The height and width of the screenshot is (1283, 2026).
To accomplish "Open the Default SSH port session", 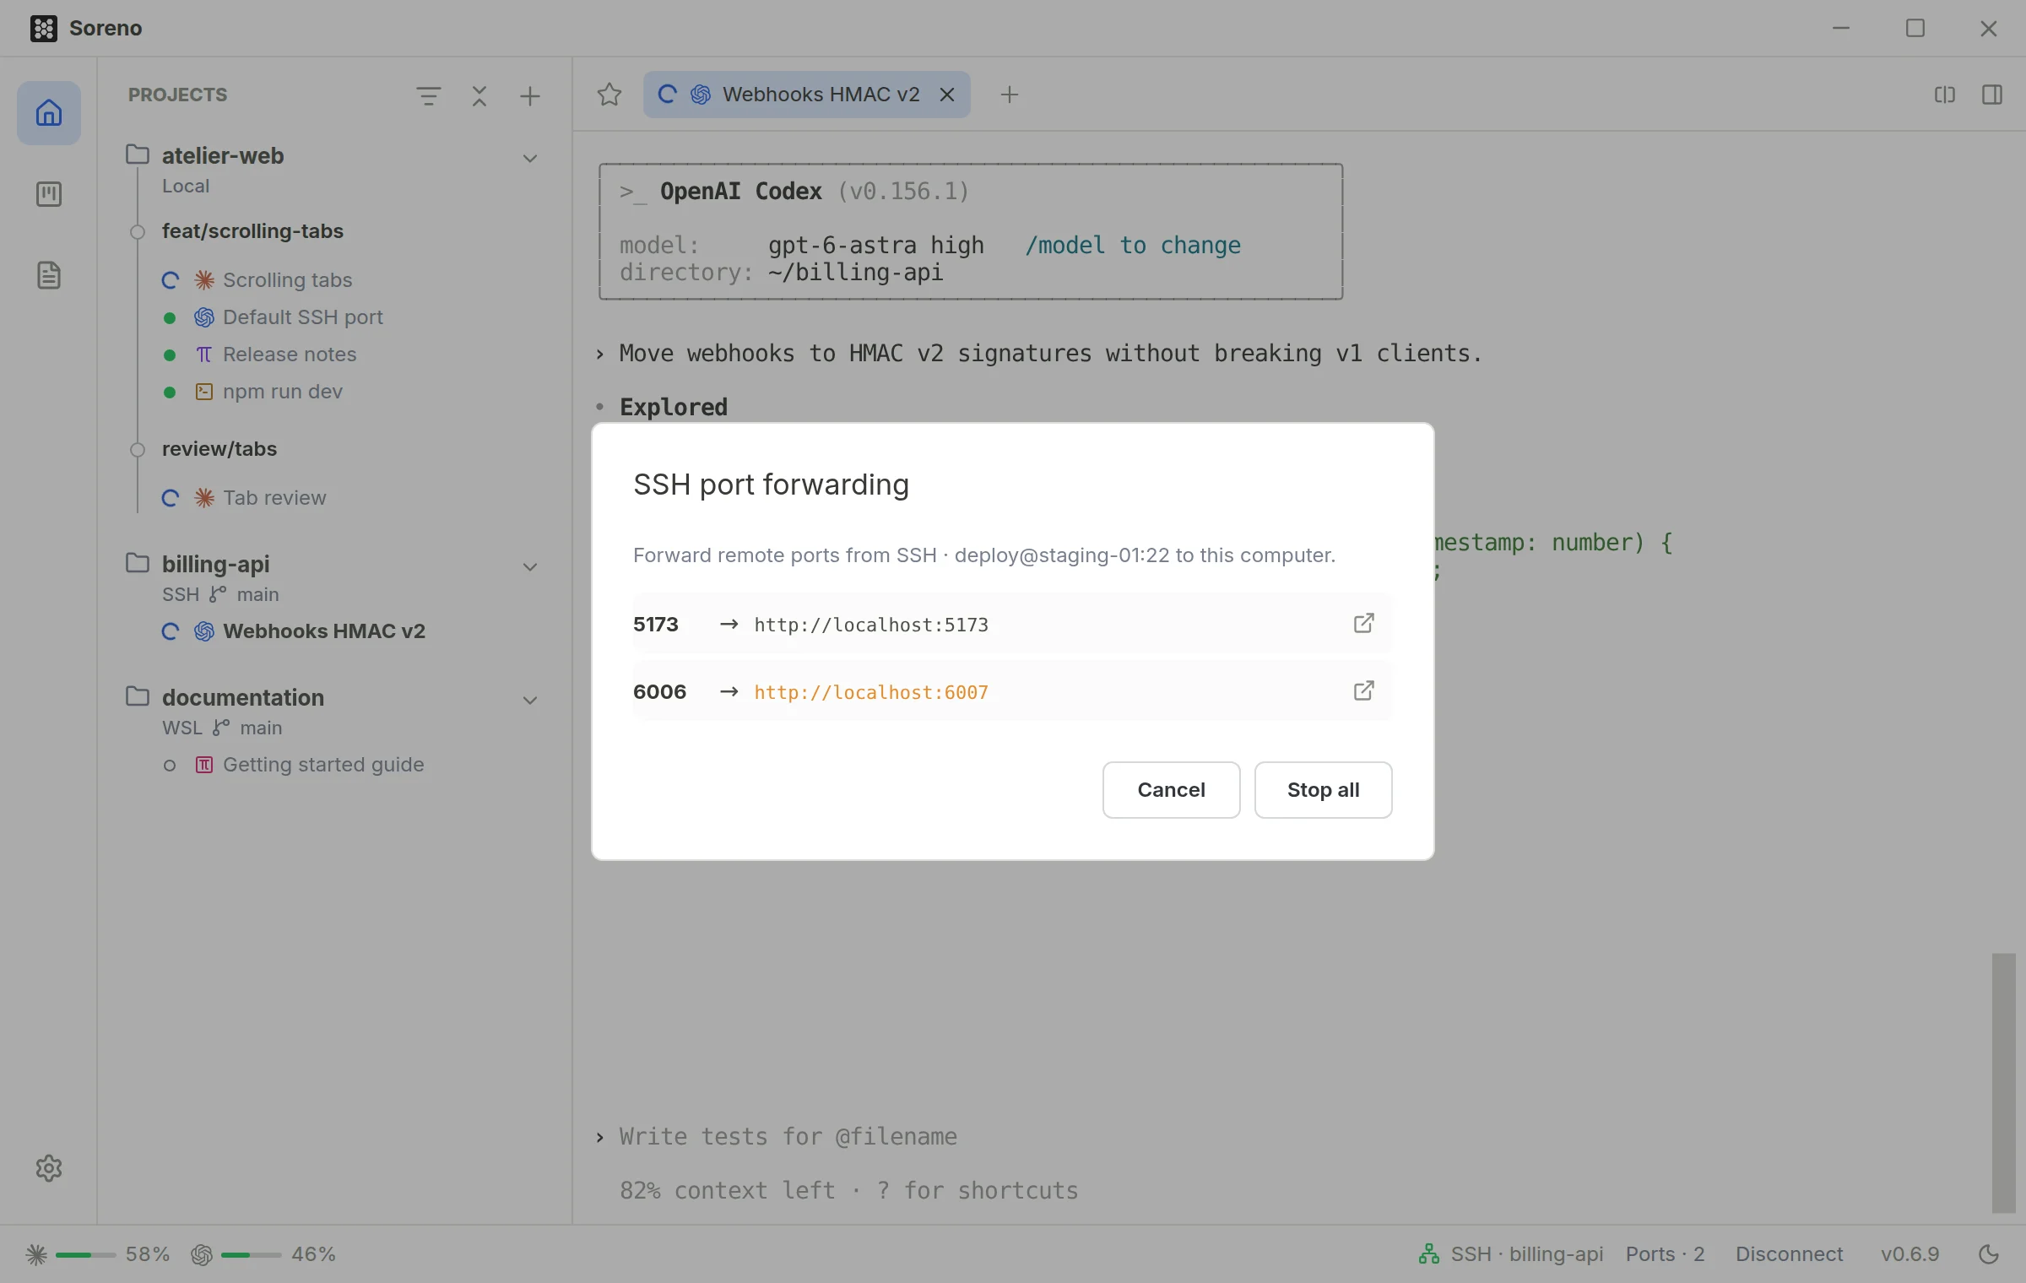I will click(302, 317).
